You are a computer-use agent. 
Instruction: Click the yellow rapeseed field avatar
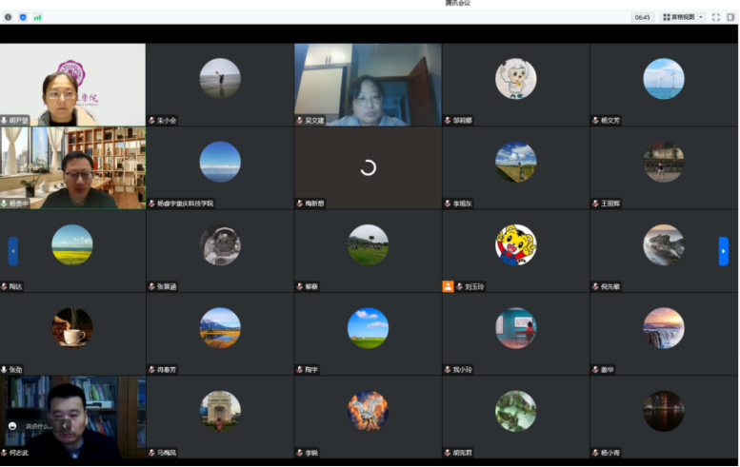(x=72, y=244)
